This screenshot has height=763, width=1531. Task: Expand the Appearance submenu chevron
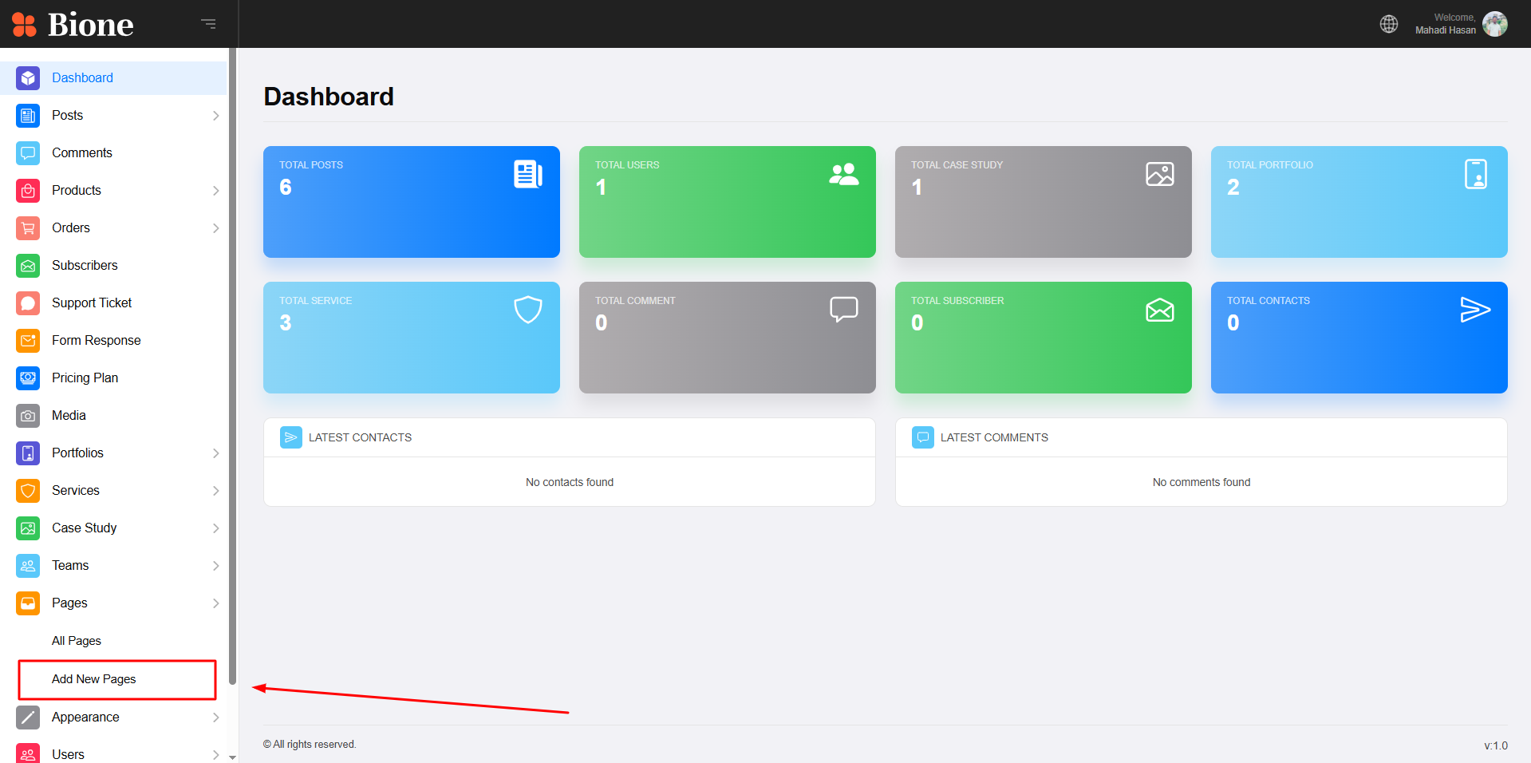tap(215, 718)
